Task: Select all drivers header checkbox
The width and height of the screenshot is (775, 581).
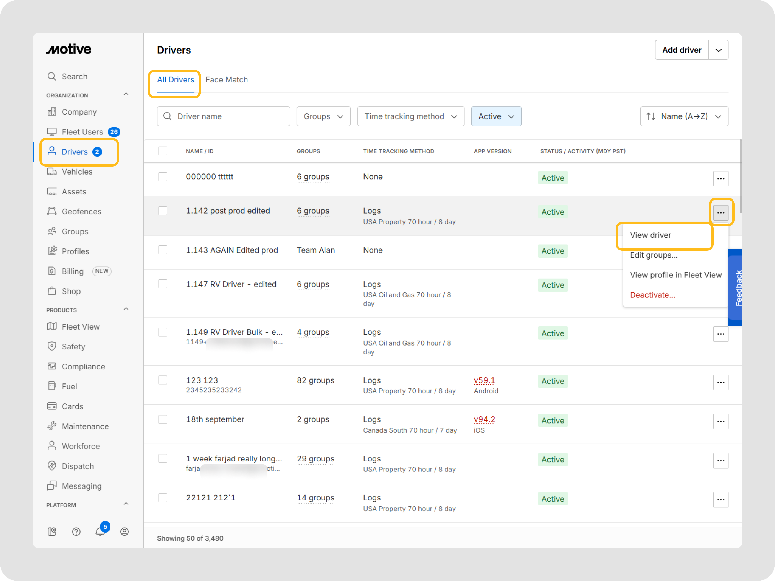Action: tap(163, 151)
